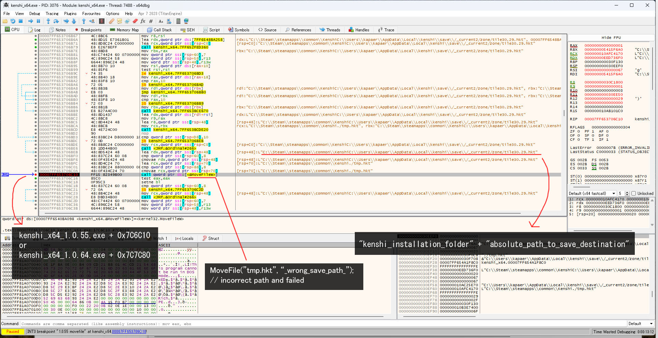Toggle the Unlocked checkbox
The height and width of the screenshot is (338, 658).
(633, 194)
